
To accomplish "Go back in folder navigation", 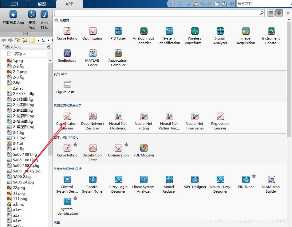I will 4,40.
